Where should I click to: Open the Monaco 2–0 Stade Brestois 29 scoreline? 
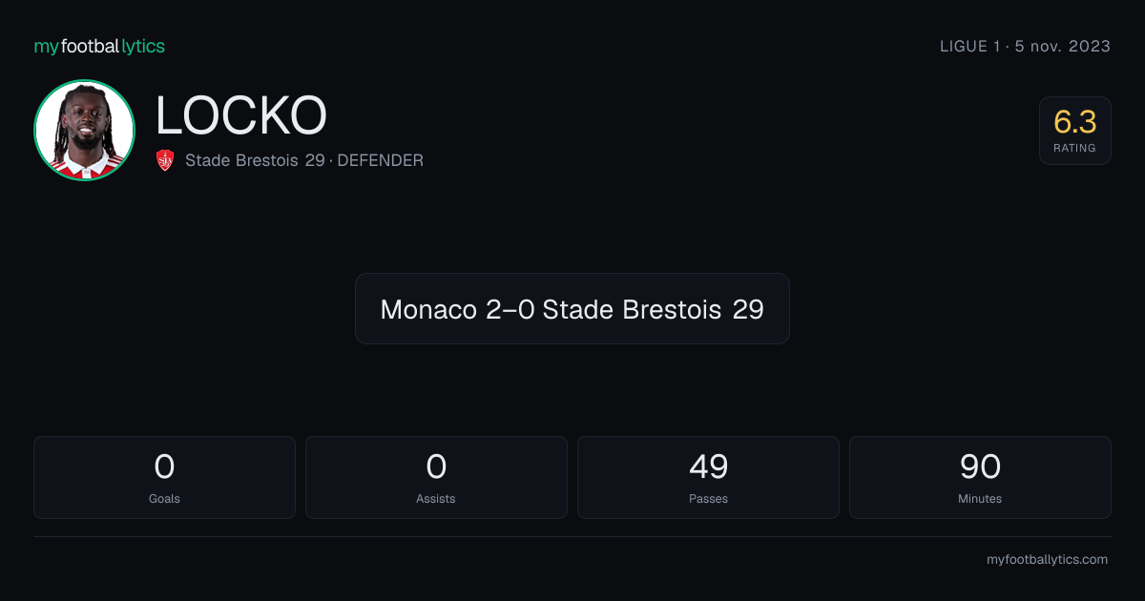tap(572, 309)
